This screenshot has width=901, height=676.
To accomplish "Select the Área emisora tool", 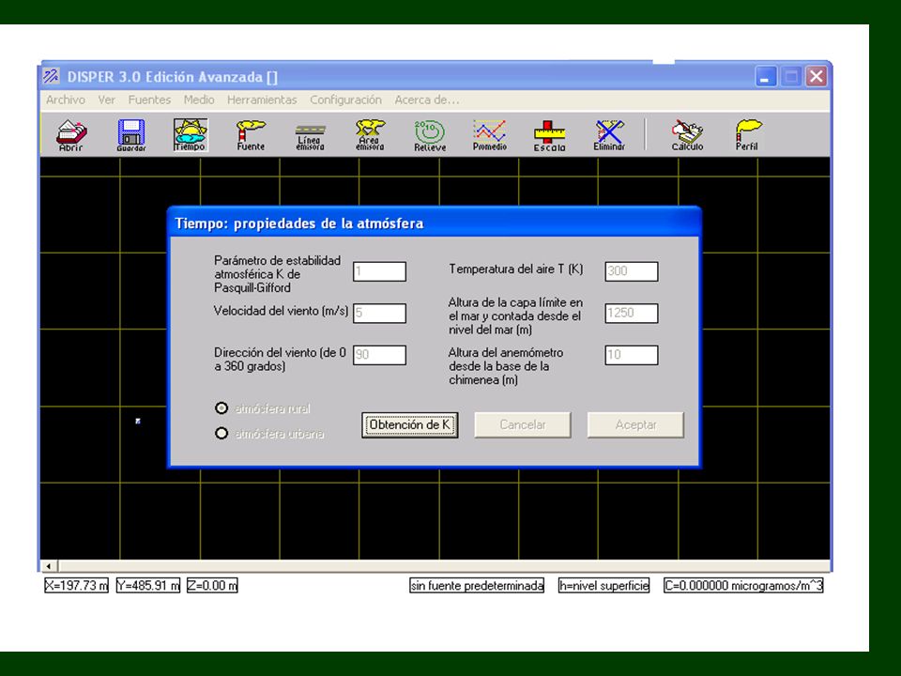I will [x=370, y=135].
